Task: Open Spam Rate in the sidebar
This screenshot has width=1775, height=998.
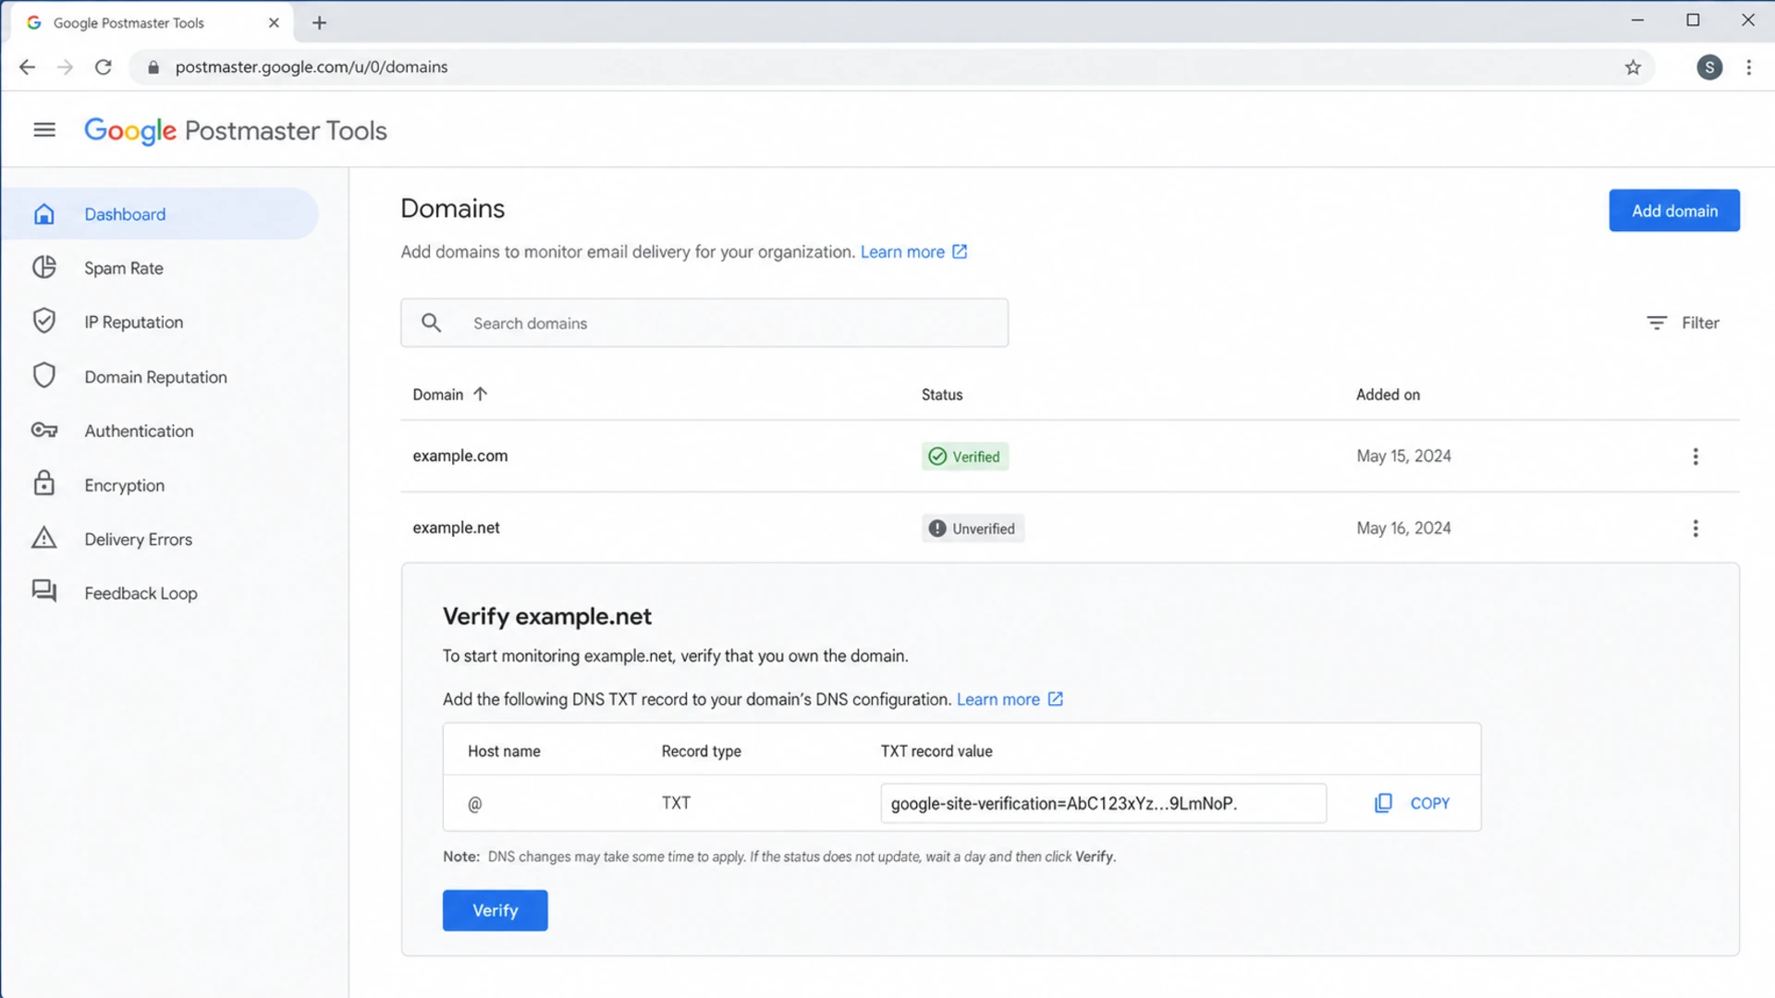Action: click(x=160, y=268)
